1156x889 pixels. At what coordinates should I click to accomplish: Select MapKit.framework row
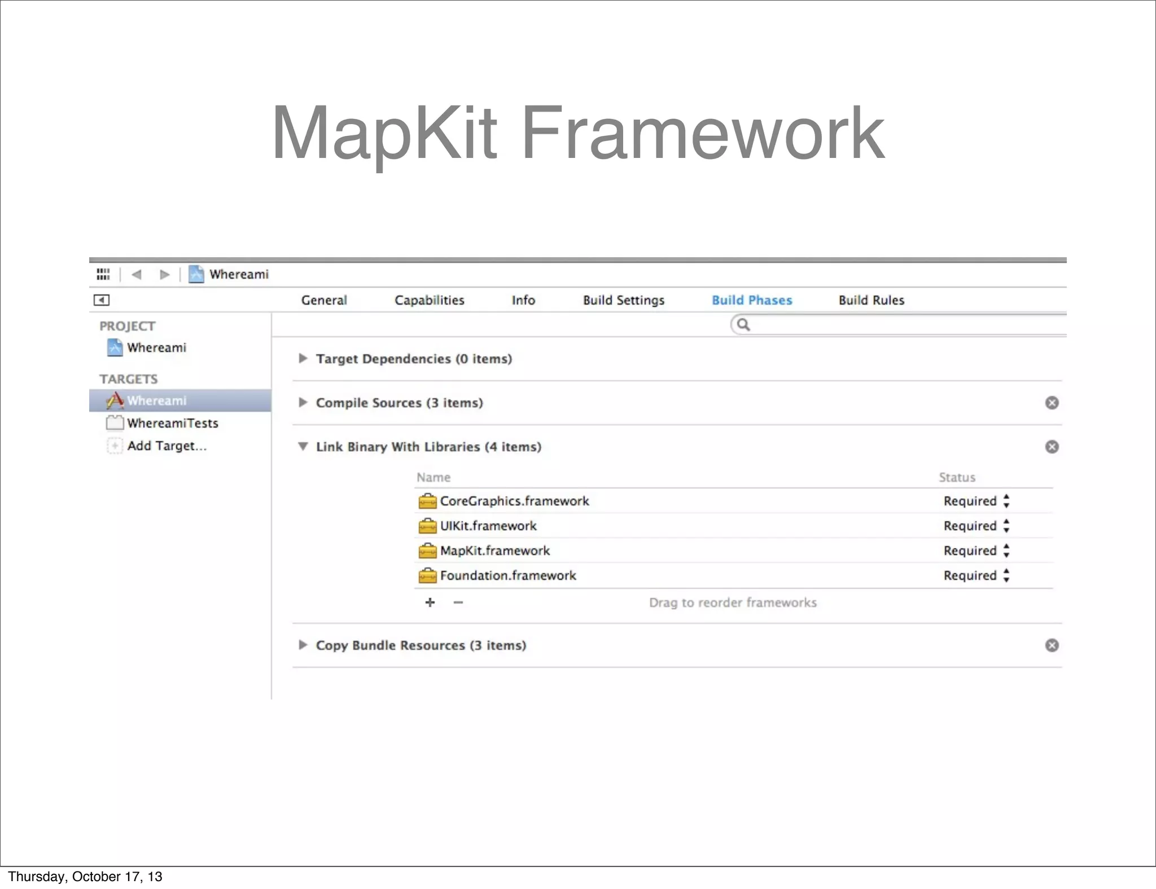click(x=733, y=551)
